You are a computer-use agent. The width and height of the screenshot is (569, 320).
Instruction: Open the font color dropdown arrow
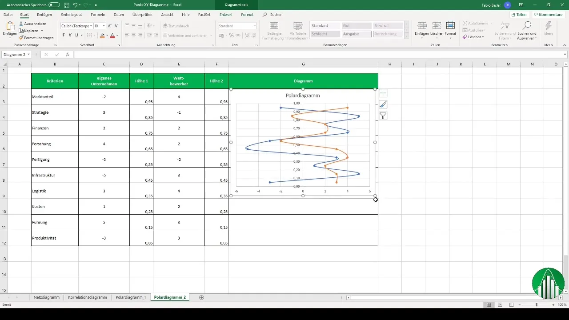(117, 35)
